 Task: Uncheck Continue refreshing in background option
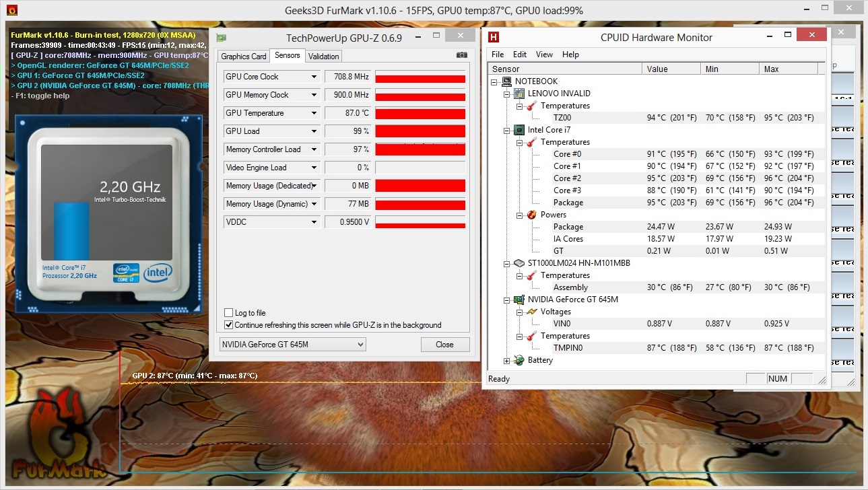click(x=228, y=325)
